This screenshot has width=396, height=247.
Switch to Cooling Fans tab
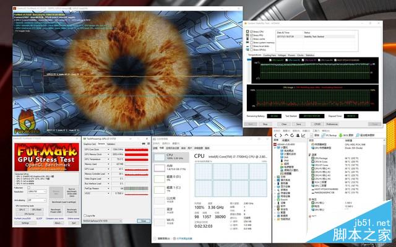270,55
